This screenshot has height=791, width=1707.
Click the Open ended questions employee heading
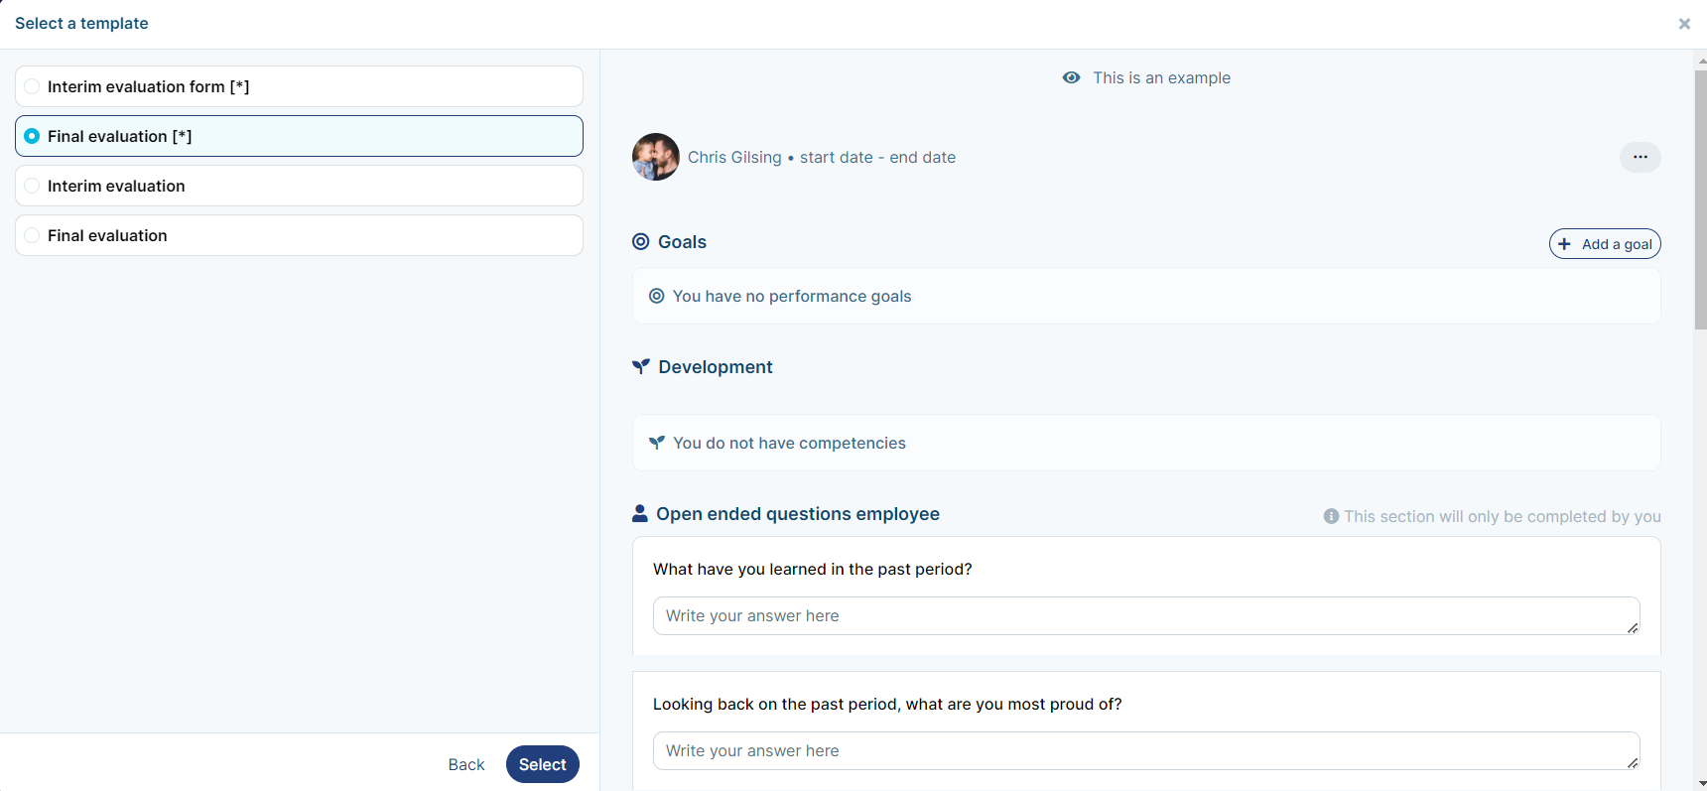pos(798,513)
